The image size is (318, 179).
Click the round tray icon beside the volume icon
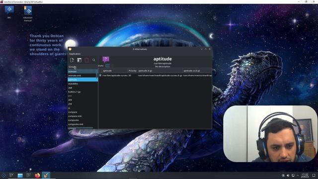[283, 176]
